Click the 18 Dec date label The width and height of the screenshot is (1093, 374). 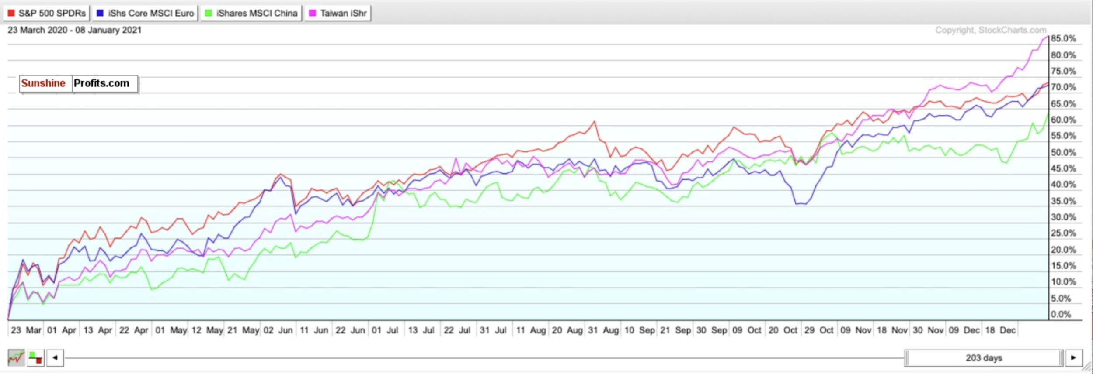(x=1000, y=330)
